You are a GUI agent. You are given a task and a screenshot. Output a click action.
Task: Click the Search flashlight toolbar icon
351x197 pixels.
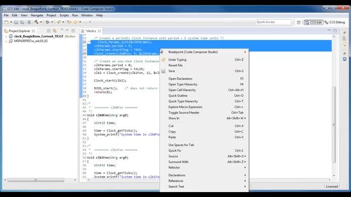(59, 22)
